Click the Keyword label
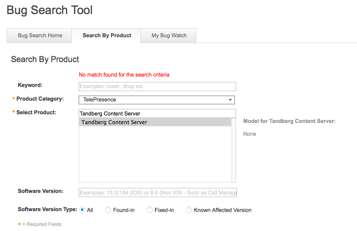Image resolution: width=357 pixels, height=231 pixels. 30,85
